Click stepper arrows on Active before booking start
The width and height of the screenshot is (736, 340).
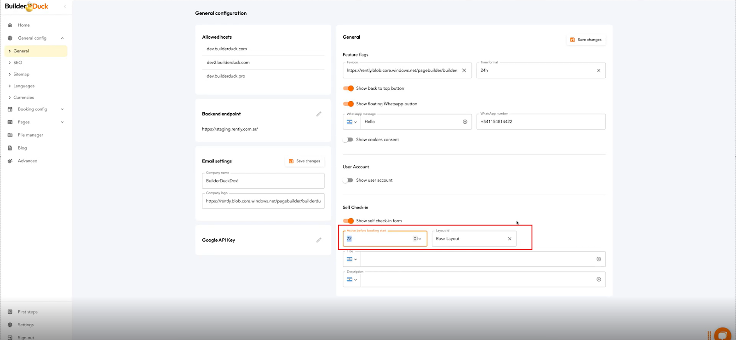coord(414,239)
